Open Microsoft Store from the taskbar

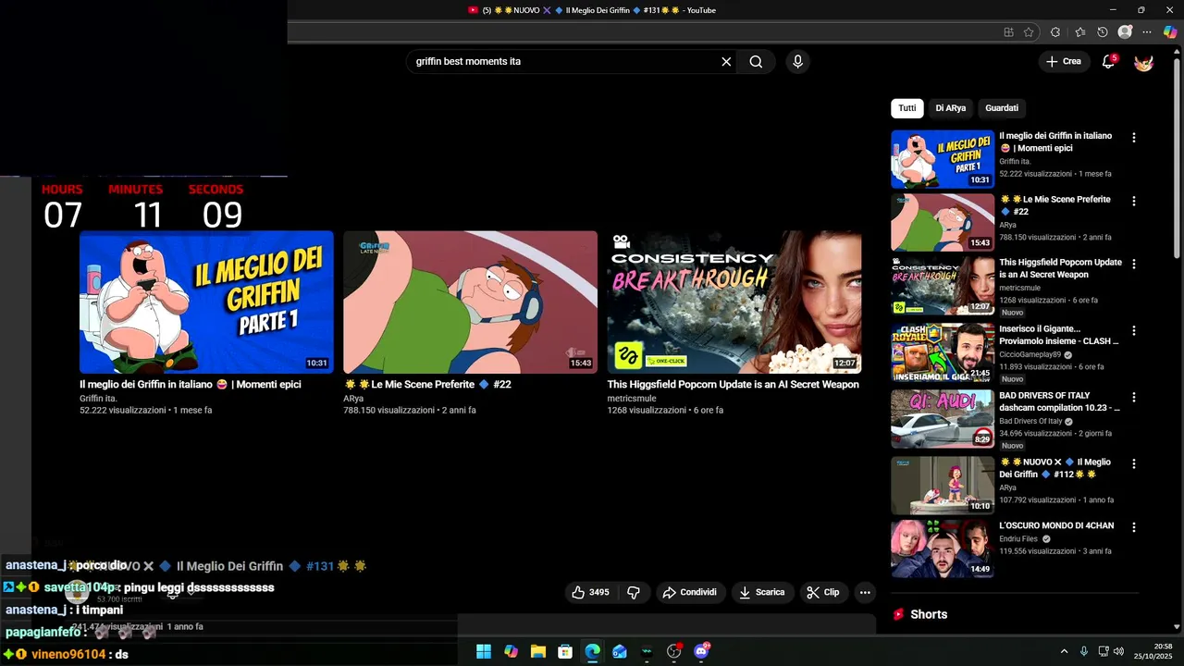565,651
